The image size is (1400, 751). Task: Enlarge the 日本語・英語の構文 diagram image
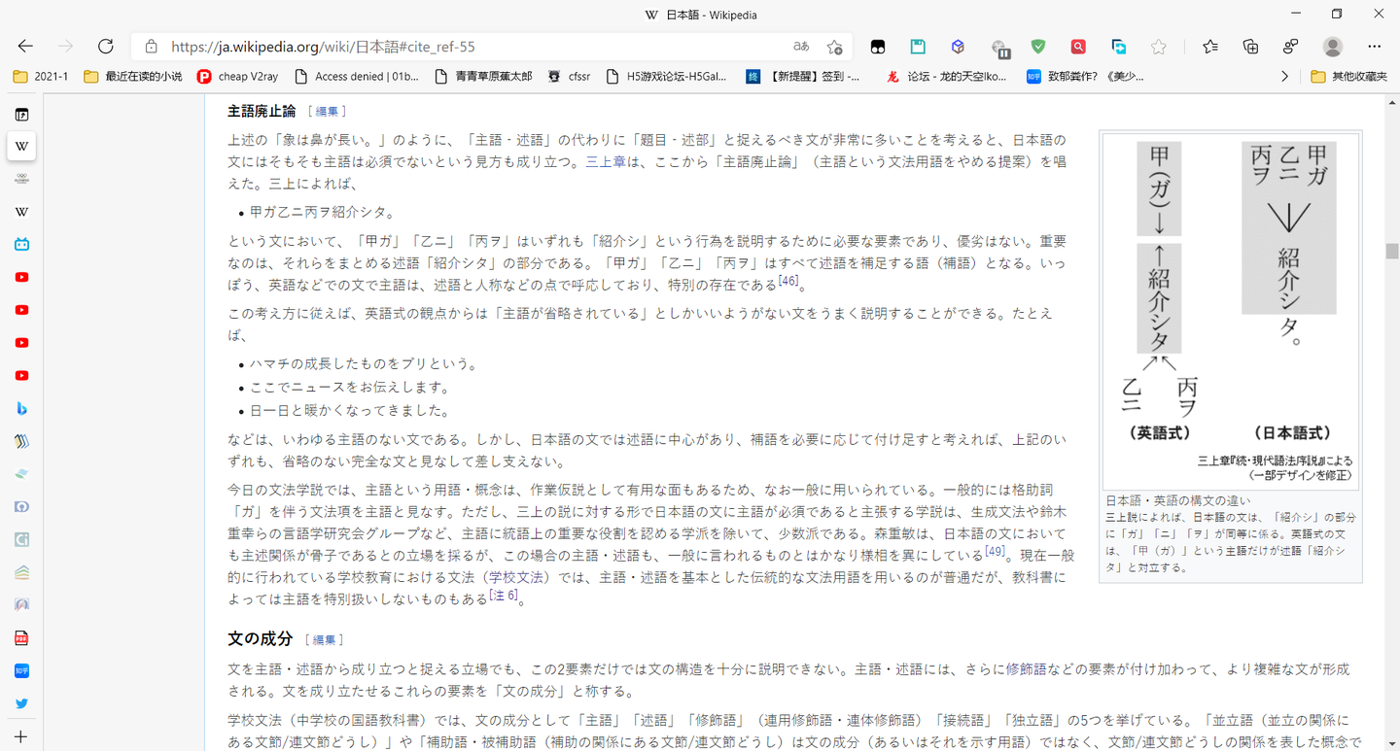pos(1231,310)
